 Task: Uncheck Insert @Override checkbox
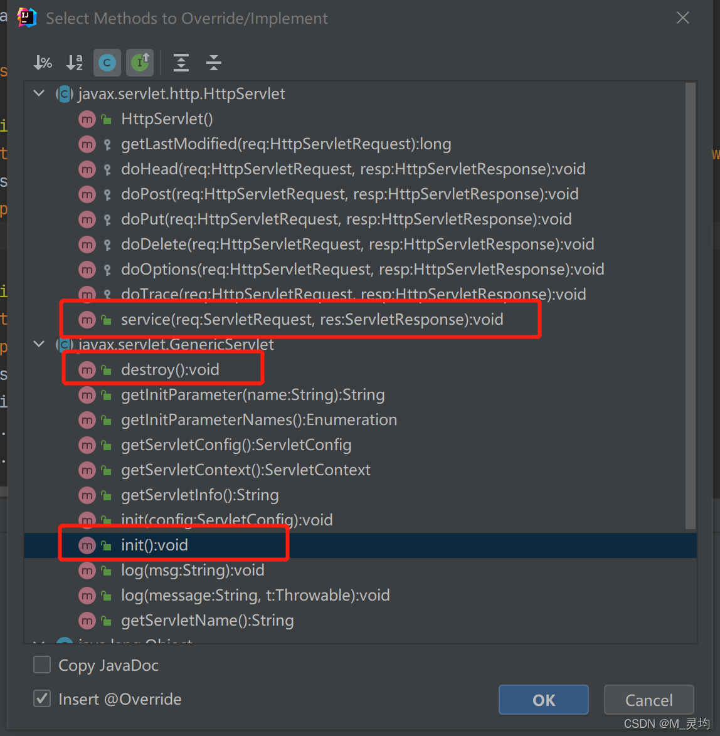(x=42, y=699)
